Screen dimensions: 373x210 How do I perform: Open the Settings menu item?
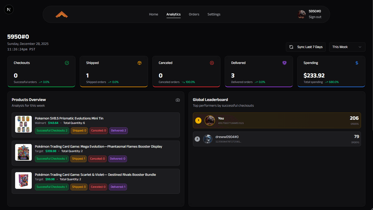(x=214, y=14)
